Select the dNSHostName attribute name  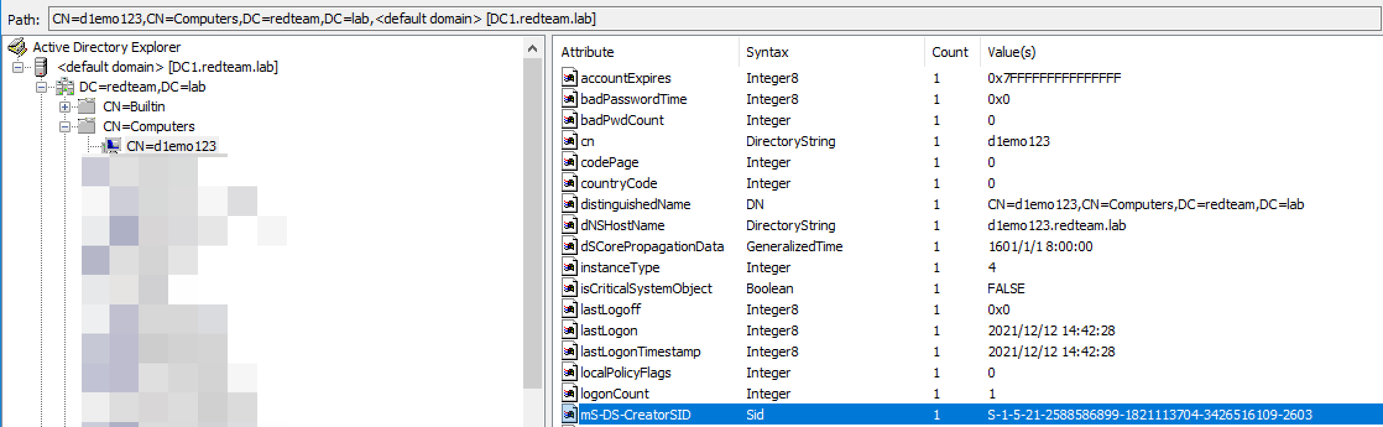coord(623,225)
